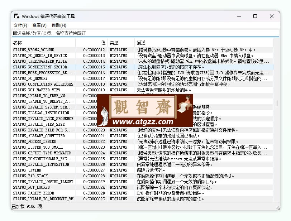
Task: Select row STATUS_UNABLE_TO_DECOMMIT_VM
Action: tap(143, 199)
